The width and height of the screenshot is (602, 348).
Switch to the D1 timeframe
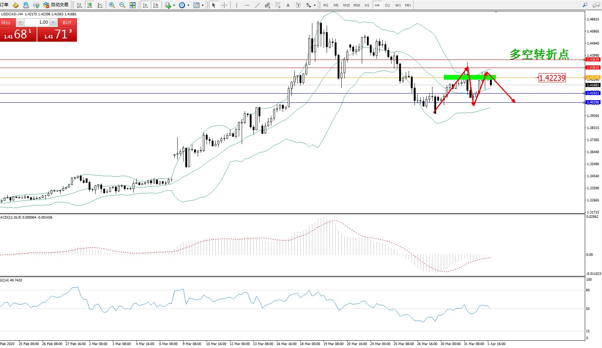tap(387, 5)
